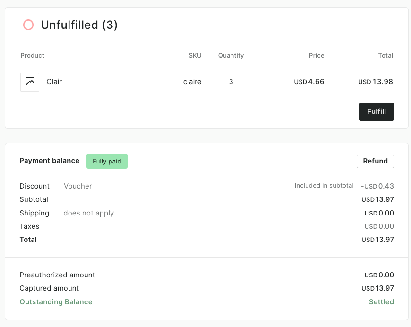Select the claire SKU value

point(192,82)
